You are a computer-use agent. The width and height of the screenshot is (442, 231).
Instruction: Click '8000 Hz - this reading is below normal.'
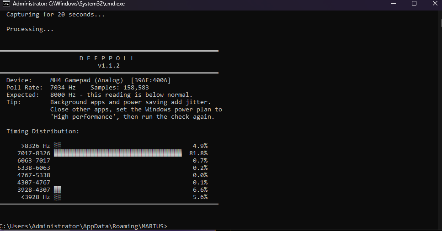(121, 95)
